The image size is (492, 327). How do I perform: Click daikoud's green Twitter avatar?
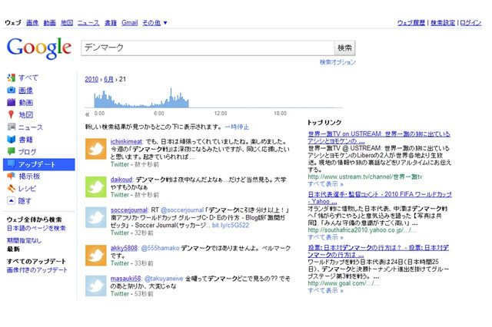pyautogui.click(x=95, y=187)
